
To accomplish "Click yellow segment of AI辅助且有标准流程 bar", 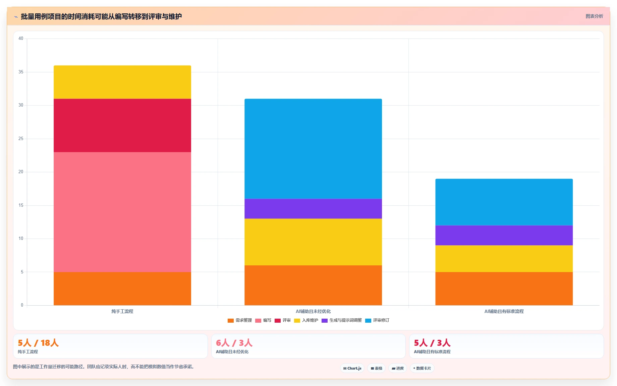I will (504, 259).
